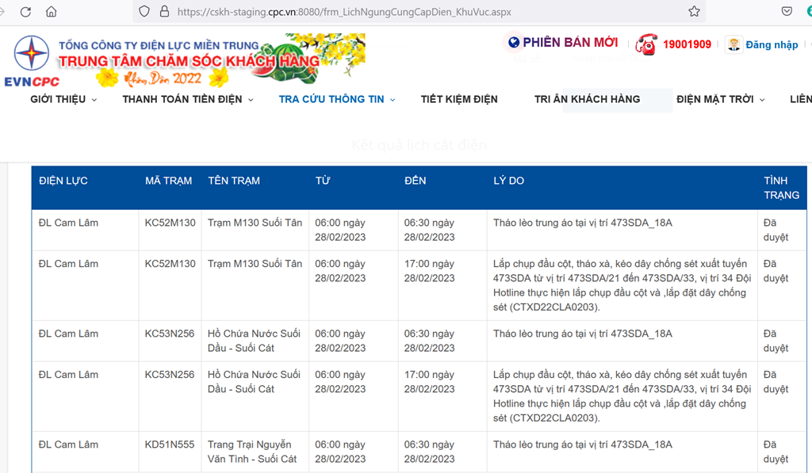Screen dimensions: 812x473
Task: Click the globe icon beside Phiên bản mới
Action: tap(514, 43)
